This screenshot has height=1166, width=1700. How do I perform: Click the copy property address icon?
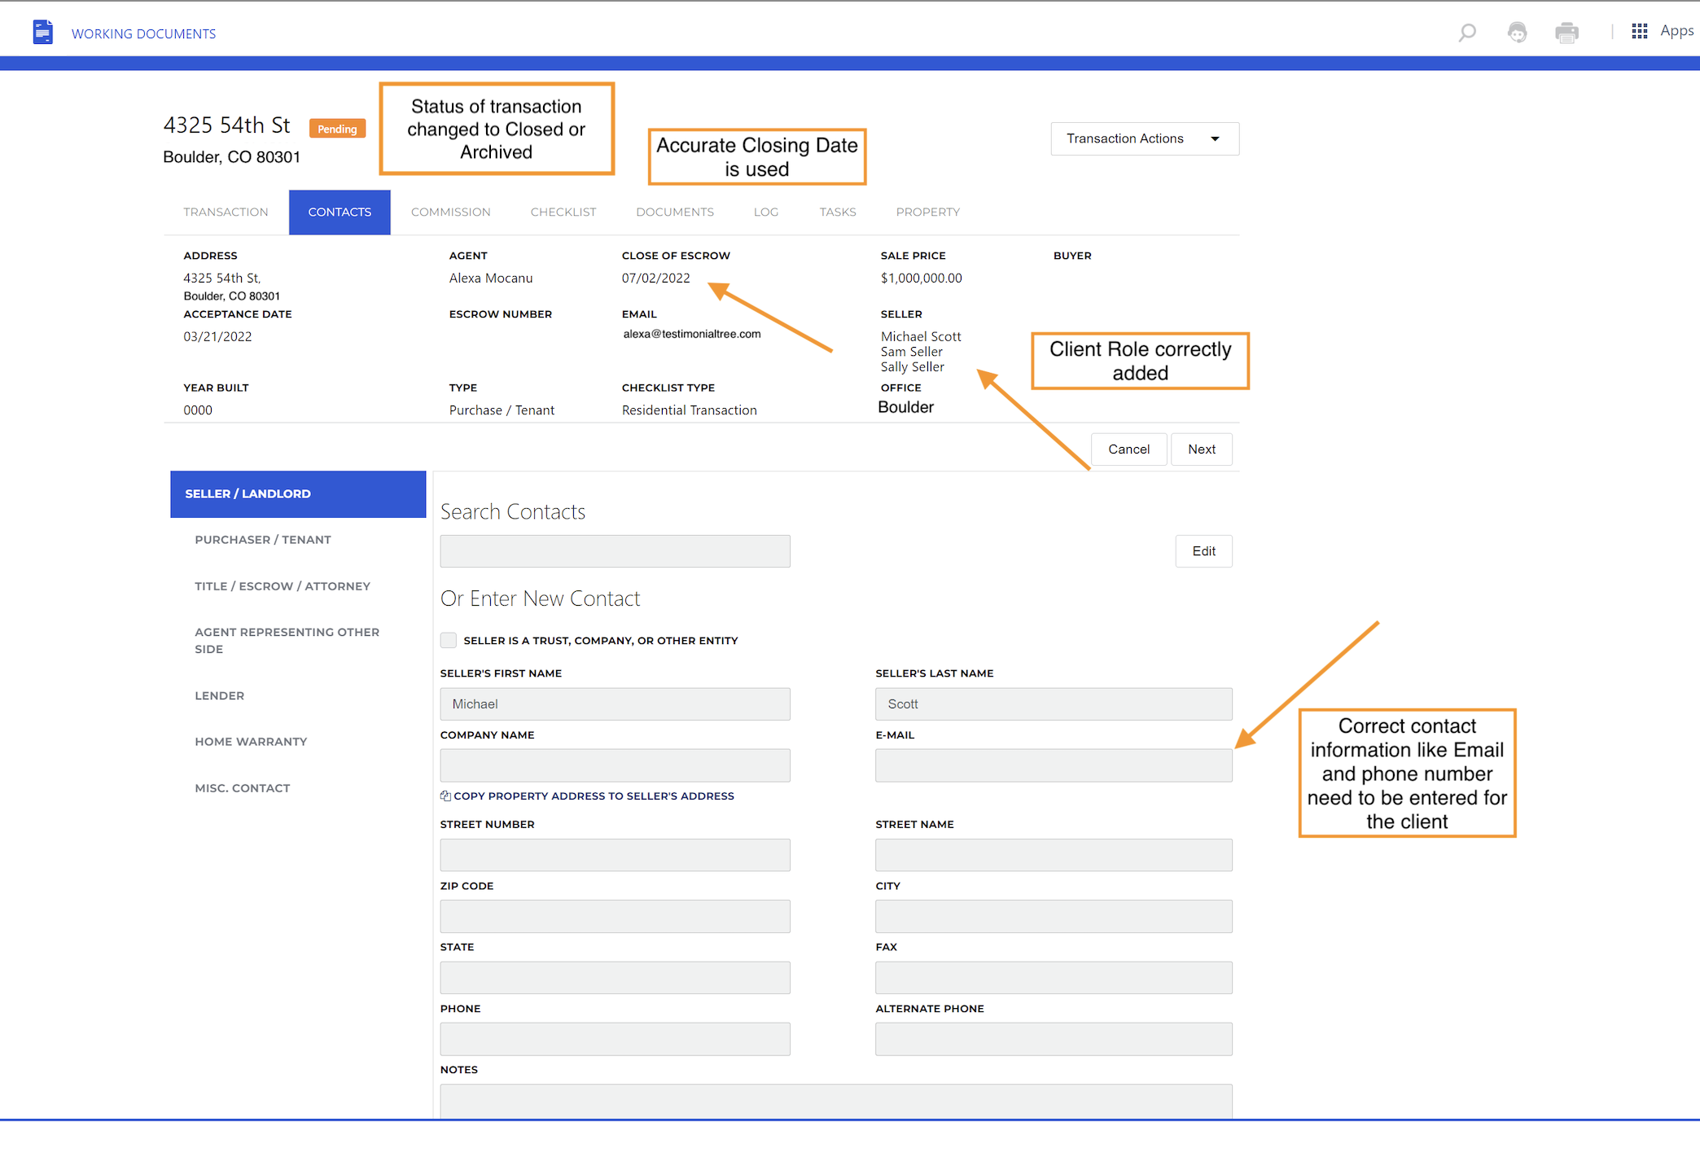point(445,796)
